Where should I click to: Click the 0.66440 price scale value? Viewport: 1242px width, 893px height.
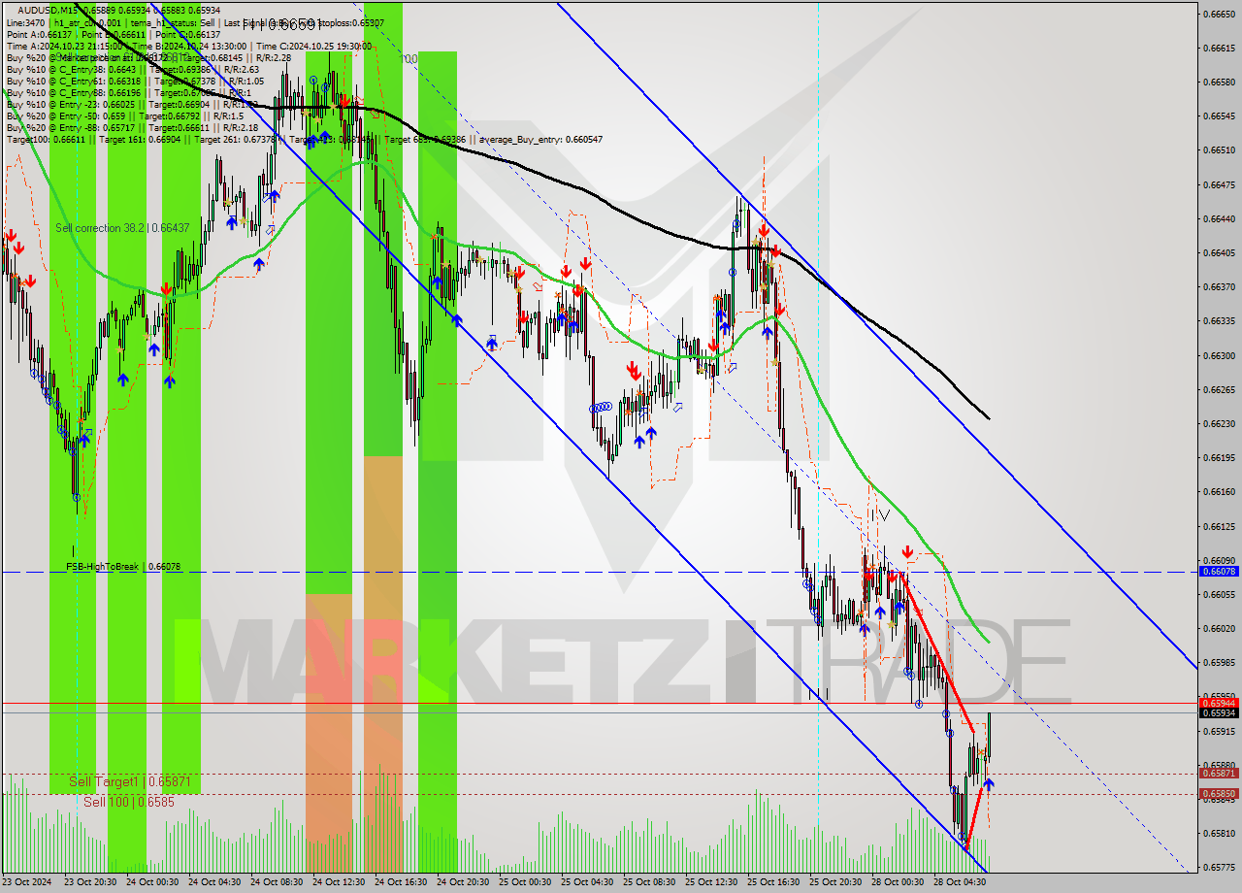1221,218
